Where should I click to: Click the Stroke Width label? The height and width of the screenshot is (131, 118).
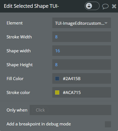[x=19, y=37]
